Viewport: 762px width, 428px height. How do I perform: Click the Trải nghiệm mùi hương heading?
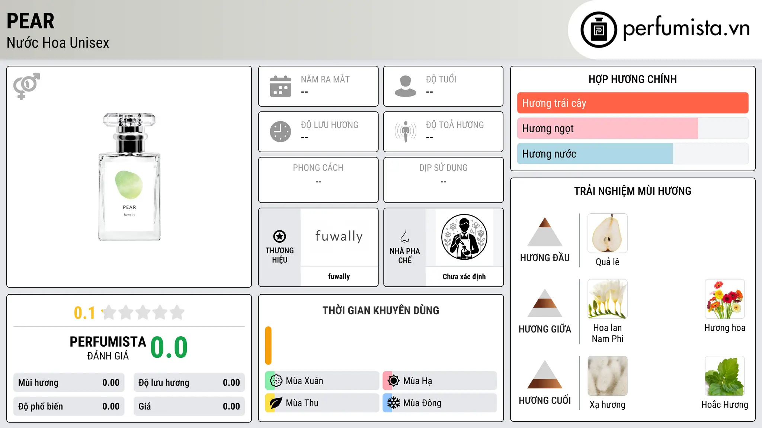point(633,191)
